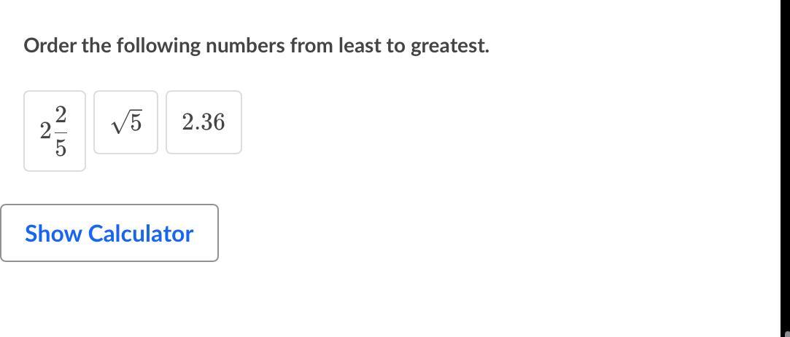Click the question prompt text
790x337 pixels.
[x=256, y=46]
